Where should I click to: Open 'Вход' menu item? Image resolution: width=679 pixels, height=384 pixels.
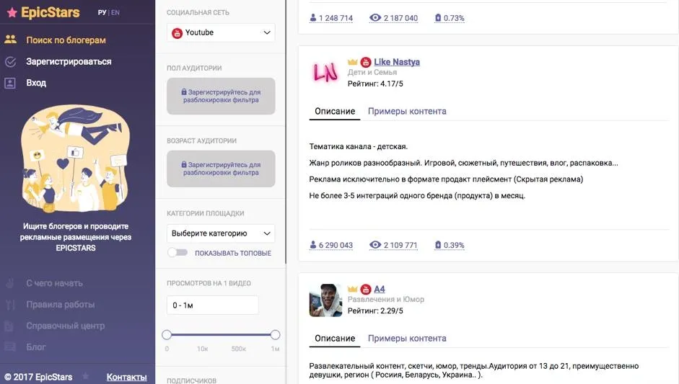pyautogui.click(x=36, y=83)
